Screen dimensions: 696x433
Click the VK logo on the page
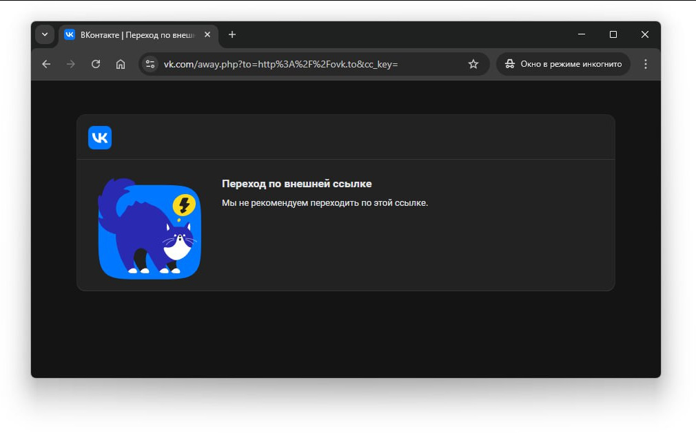tap(100, 138)
